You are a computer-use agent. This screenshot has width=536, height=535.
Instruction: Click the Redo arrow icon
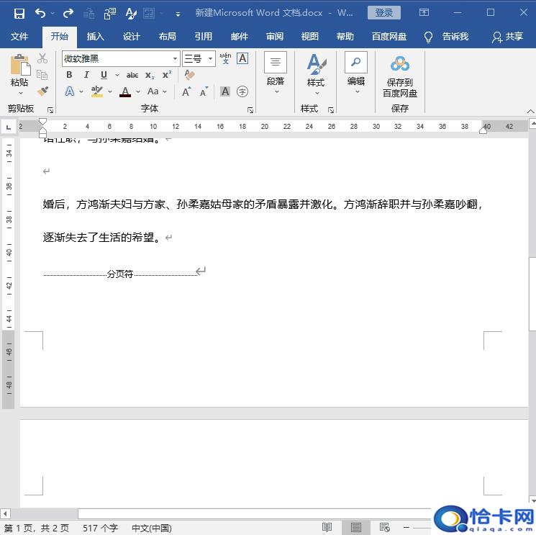[x=68, y=13]
